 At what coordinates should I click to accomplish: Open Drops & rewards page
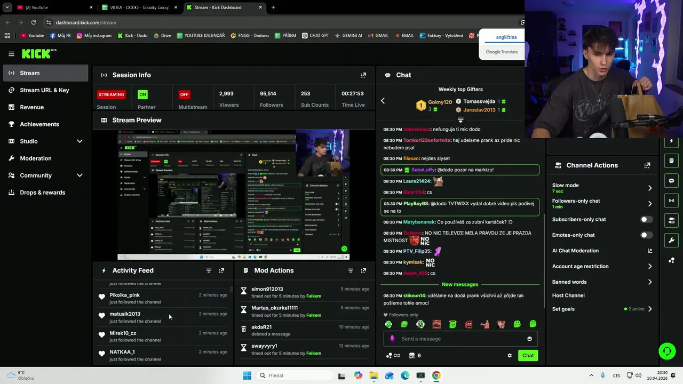click(45, 193)
